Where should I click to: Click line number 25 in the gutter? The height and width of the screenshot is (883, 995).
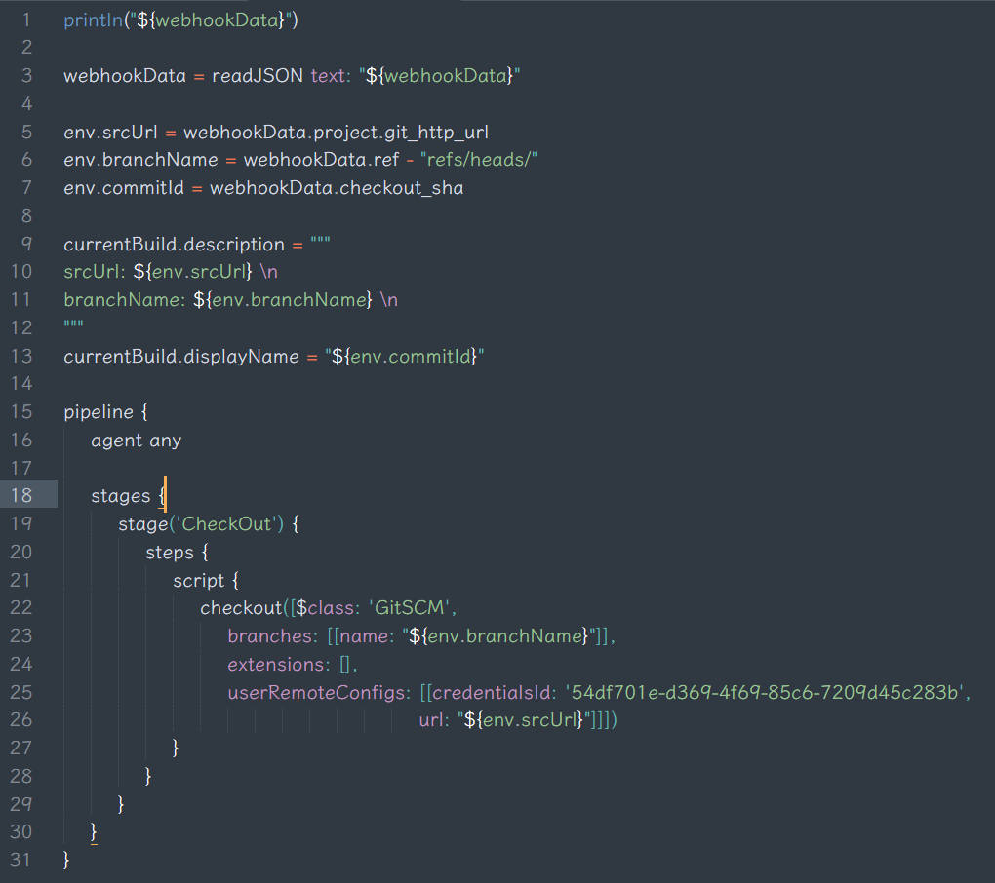coord(20,692)
